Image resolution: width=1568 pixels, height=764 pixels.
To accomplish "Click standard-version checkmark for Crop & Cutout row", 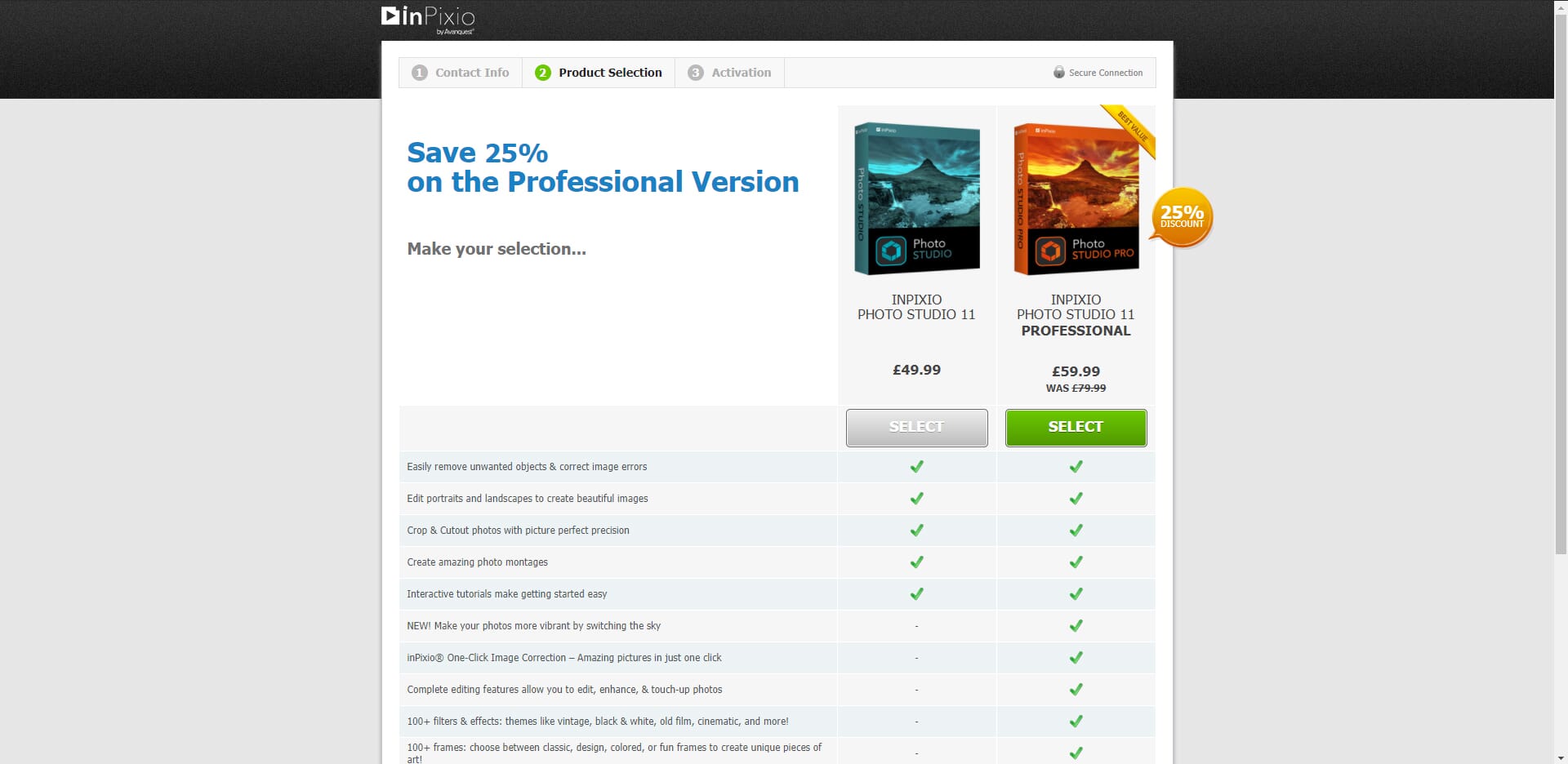I will click(916, 531).
